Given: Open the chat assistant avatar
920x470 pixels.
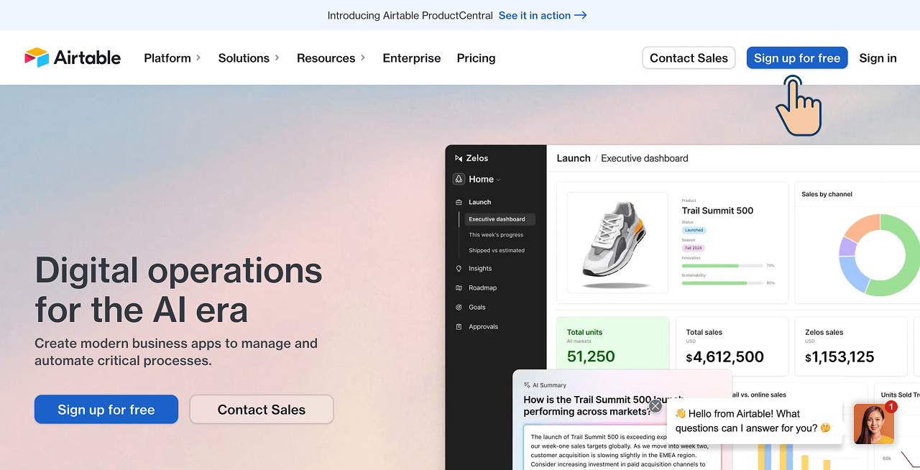Looking at the screenshot, I should point(873,424).
